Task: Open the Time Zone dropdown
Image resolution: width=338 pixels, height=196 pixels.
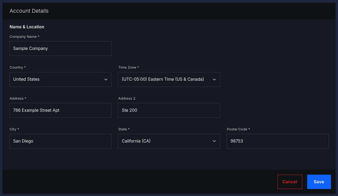Action: click(169, 79)
